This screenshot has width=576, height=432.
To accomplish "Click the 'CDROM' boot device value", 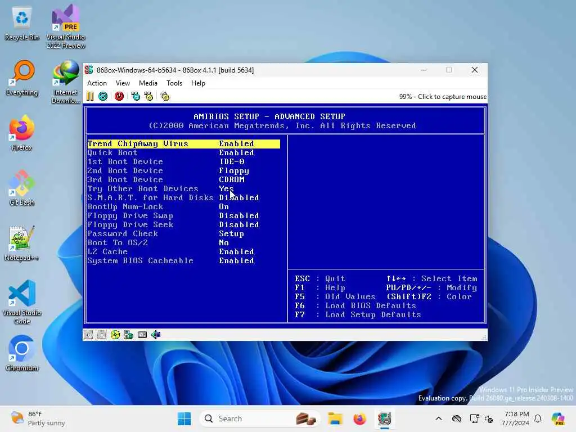I will coord(232,179).
